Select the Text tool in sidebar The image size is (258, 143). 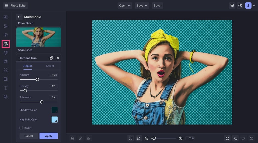click(x=6, y=88)
